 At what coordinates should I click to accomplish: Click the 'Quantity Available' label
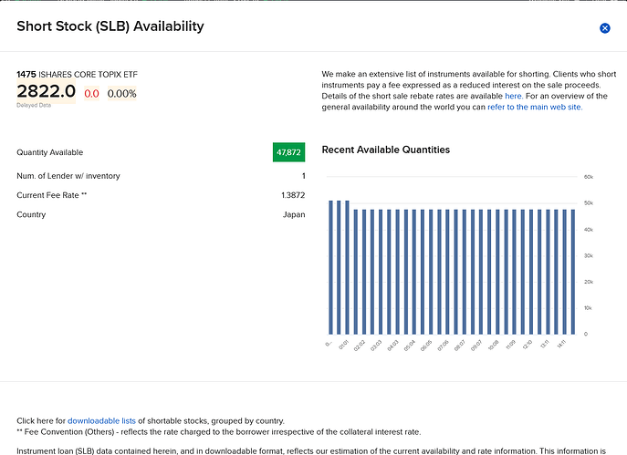click(50, 152)
